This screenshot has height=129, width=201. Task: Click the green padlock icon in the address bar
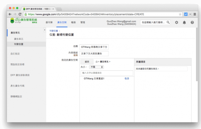tap(26, 14)
